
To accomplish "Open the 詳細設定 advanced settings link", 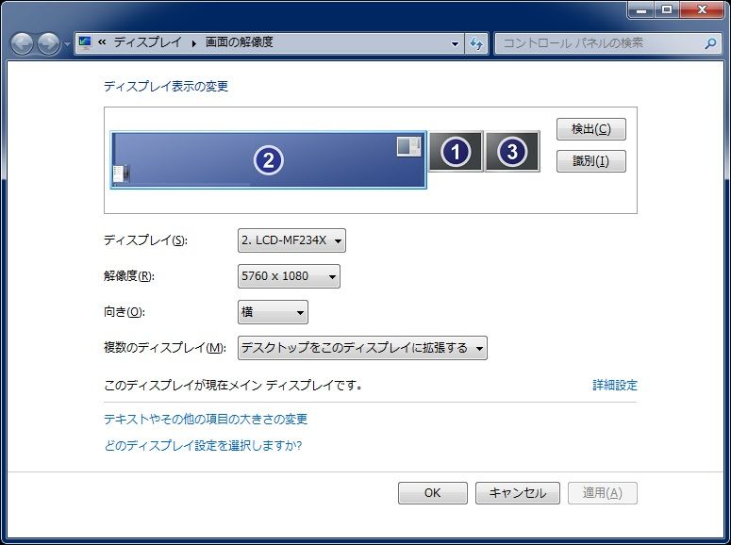I will coord(614,385).
